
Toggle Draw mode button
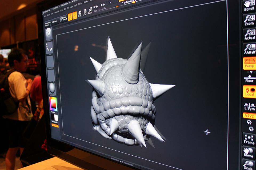pos(75,15)
